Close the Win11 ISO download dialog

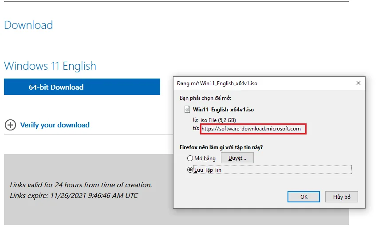click(358, 83)
